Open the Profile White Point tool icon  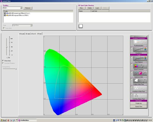(140, 81)
